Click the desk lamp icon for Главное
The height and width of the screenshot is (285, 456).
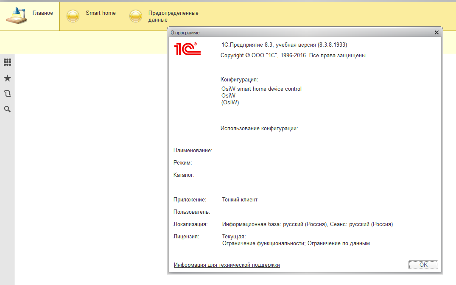(x=17, y=16)
